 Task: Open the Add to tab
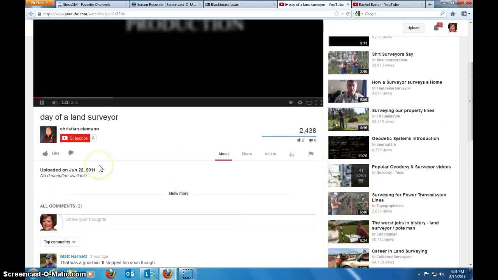270,154
